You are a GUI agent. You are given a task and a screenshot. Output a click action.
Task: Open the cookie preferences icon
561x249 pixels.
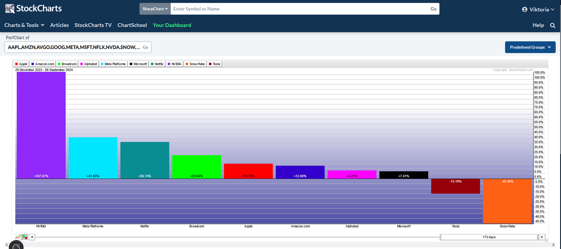16,246
